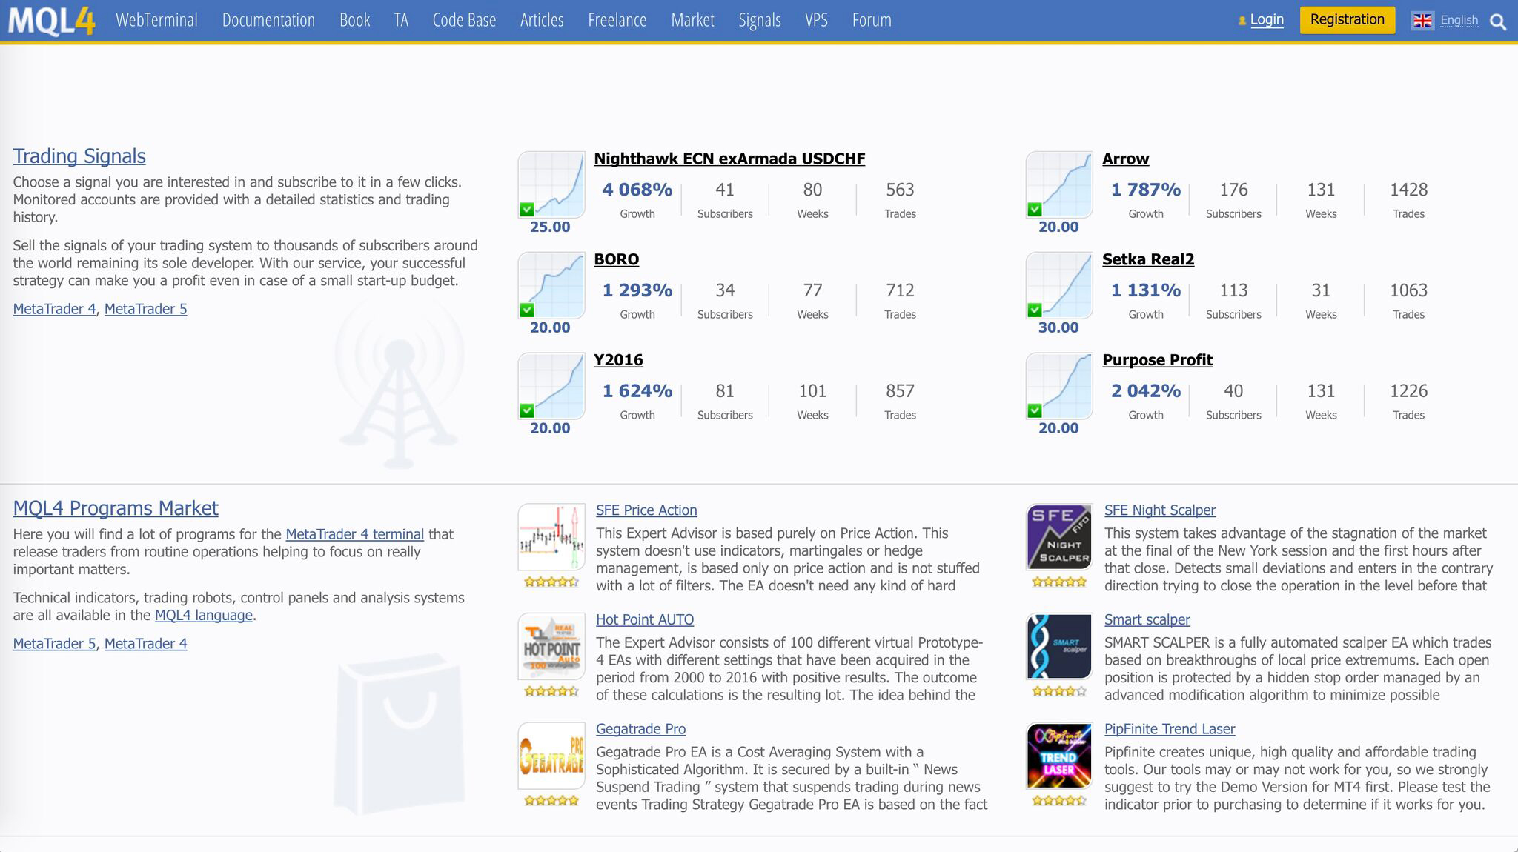
Task: Click the MQL4 logo
Action: point(52,21)
